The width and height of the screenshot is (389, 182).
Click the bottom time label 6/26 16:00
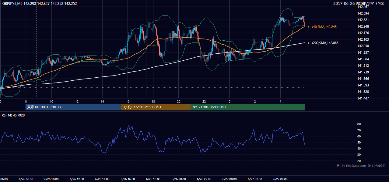(128, 179)
